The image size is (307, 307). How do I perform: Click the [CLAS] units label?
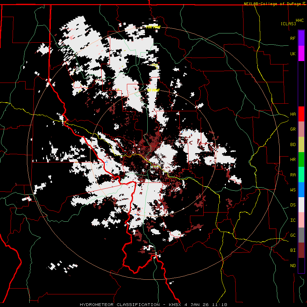[288, 24]
